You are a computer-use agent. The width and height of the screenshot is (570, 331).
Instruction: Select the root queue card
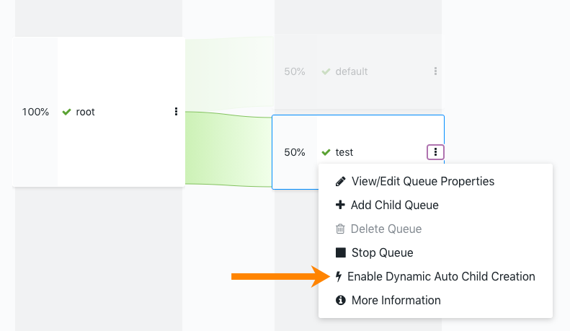click(x=99, y=112)
